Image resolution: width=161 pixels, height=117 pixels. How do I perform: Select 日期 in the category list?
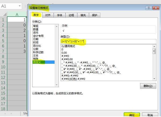pos(36,39)
